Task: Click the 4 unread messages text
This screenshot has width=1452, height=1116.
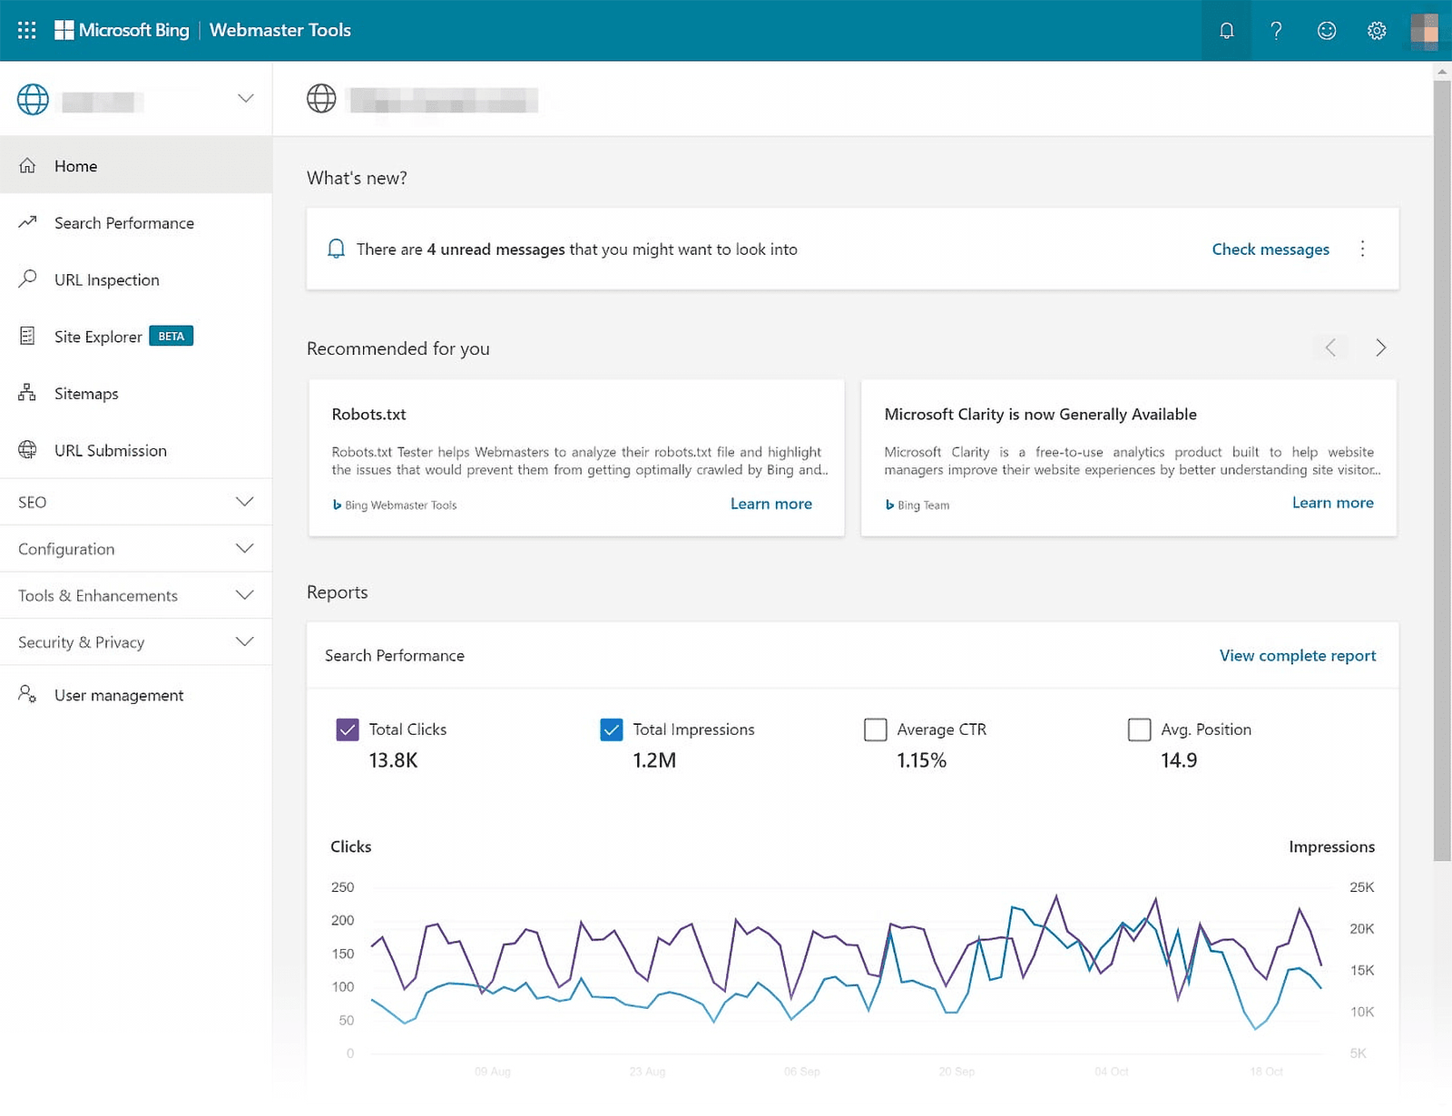Action: click(x=495, y=250)
